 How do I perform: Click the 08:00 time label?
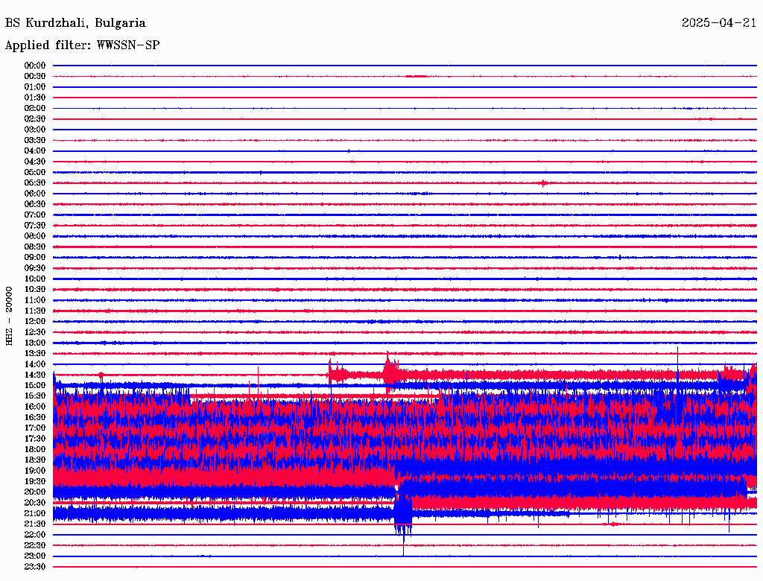click(x=35, y=236)
